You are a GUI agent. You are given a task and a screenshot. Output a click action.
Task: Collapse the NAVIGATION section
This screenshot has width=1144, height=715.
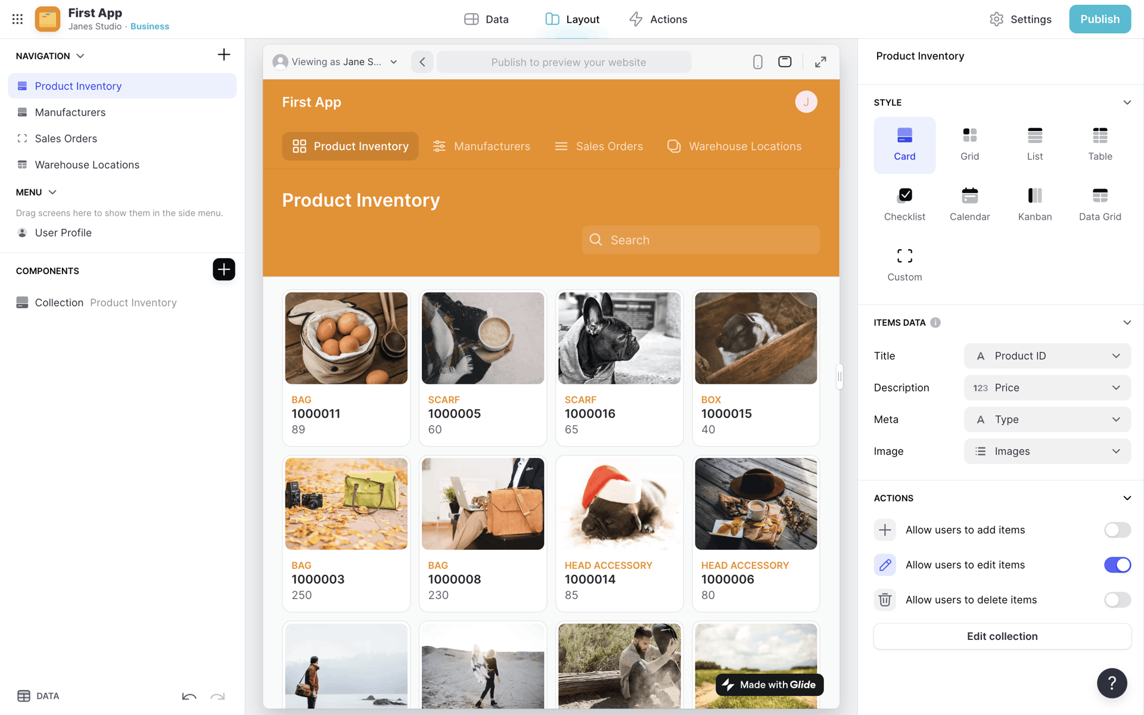point(80,56)
